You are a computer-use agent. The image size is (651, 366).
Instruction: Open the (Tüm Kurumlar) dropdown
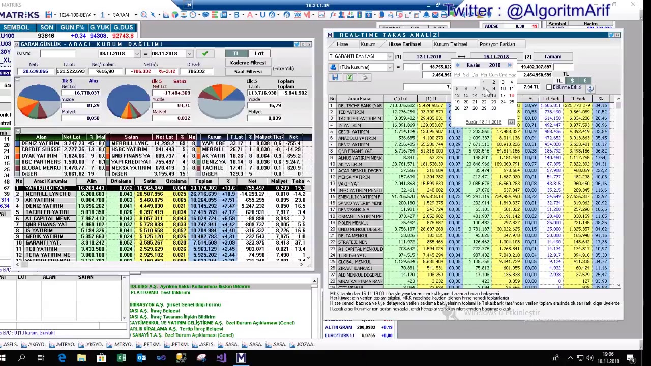pos(390,67)
